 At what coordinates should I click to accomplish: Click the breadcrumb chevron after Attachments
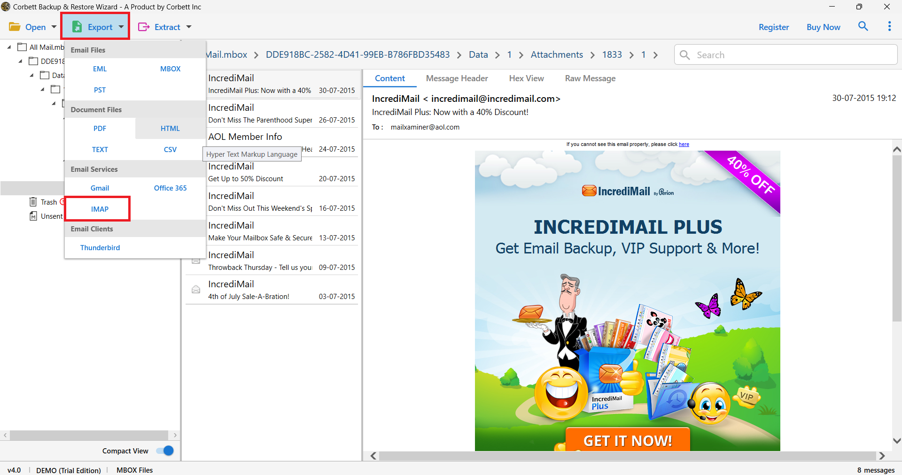592,55
